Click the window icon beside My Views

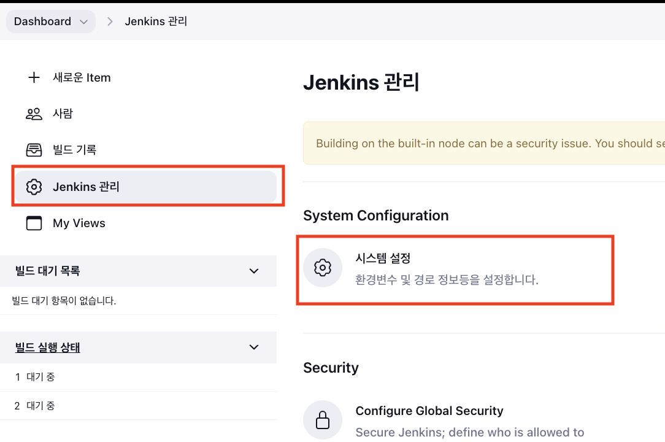[34, 223]
